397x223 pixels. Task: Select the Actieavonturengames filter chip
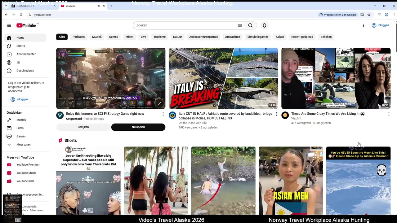203,37
